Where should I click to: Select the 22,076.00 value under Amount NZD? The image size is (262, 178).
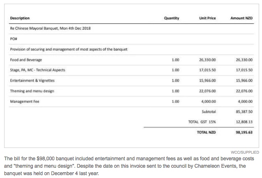pyautogui.click(x=244, y=91)
